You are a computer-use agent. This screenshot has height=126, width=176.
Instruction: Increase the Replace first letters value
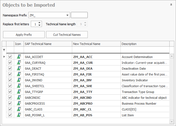(40, 23)
